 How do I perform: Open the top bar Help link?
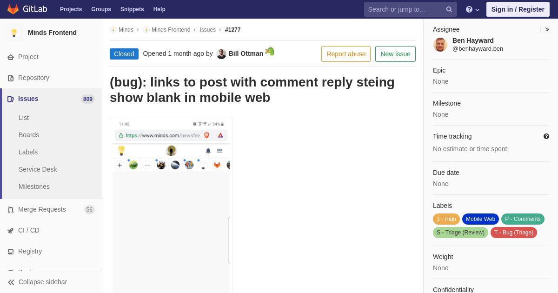159,9
